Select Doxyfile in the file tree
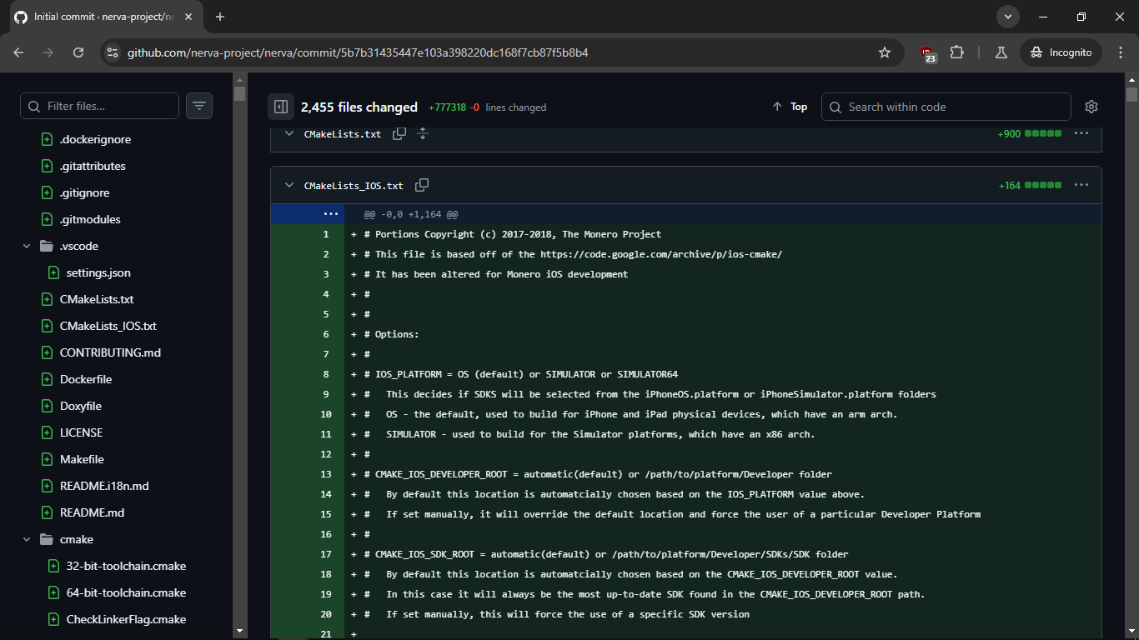 pos(81,406)
